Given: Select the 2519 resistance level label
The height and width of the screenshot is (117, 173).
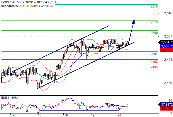Looking at the screenshot, I should 154,6.
